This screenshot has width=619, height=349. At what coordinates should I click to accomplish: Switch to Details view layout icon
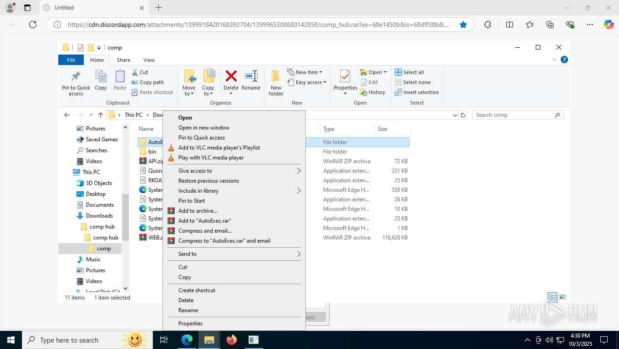[x=553, y=298]
